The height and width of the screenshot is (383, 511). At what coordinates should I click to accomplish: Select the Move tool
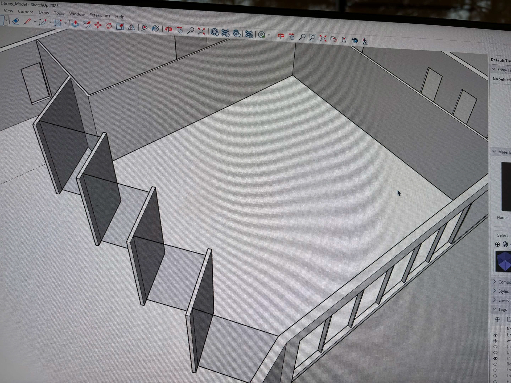(x=98, y=25)
